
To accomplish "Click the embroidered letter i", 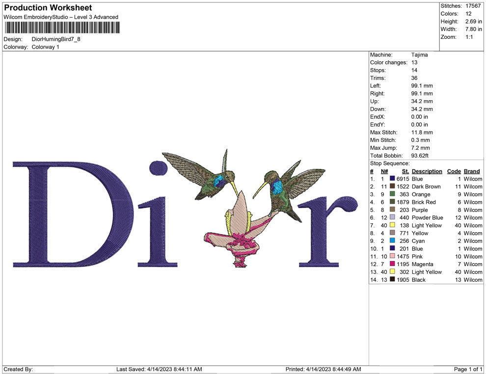I will (158, 214).
